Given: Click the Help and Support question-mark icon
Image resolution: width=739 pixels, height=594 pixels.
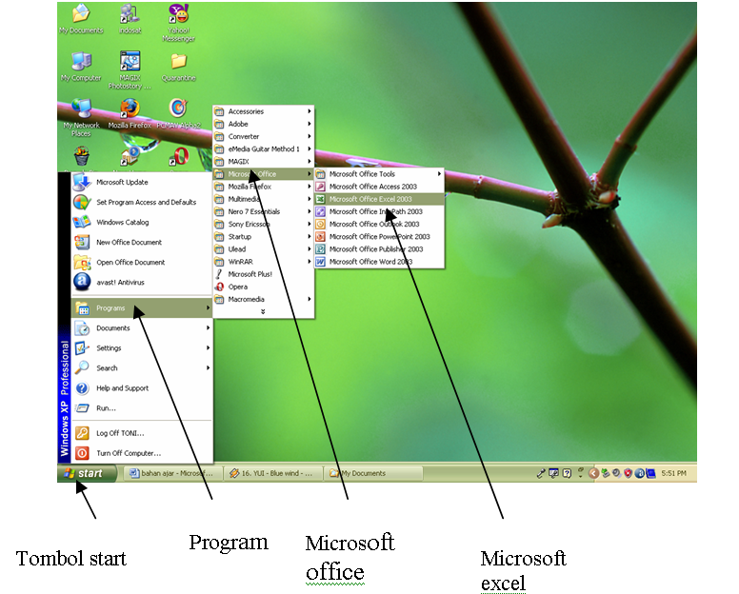Looking at the screenshot, I should [82, 388].
